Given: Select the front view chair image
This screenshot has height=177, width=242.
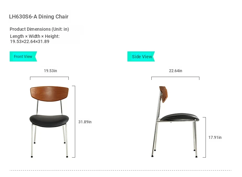Looking at the screenshot, I should (x=49, y=122).
